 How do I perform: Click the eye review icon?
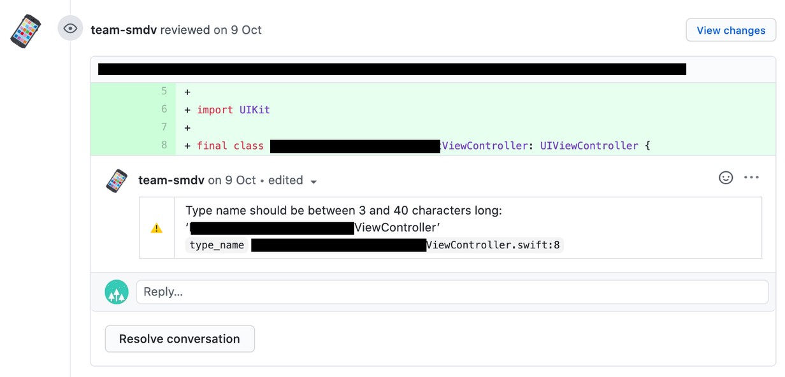click(x=70, y=29)
